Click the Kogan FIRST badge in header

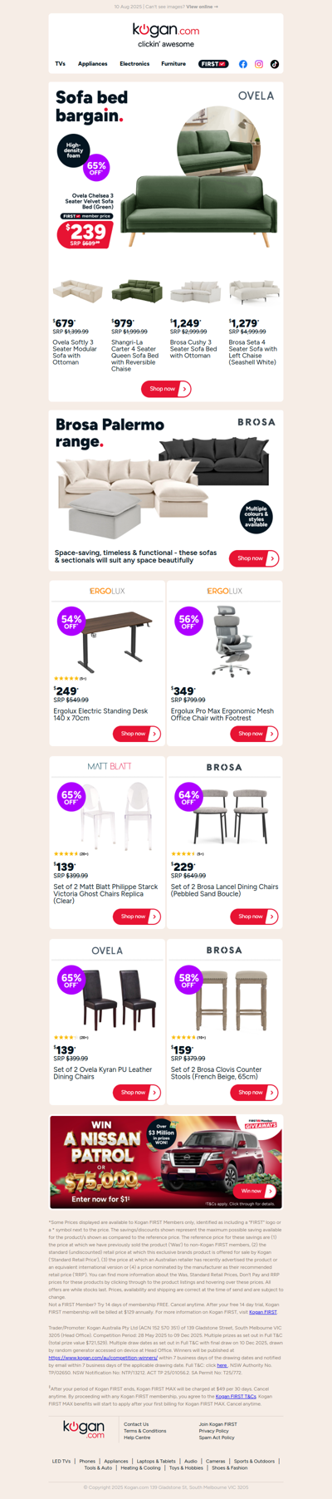click(213, 64)
